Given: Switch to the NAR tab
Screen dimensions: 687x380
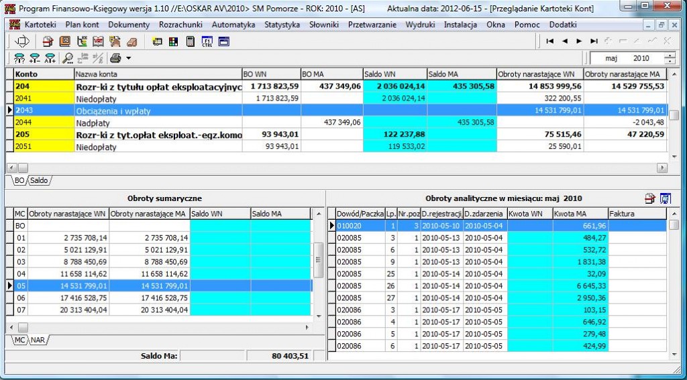Looking at the screenshot, I should [38, 340].
